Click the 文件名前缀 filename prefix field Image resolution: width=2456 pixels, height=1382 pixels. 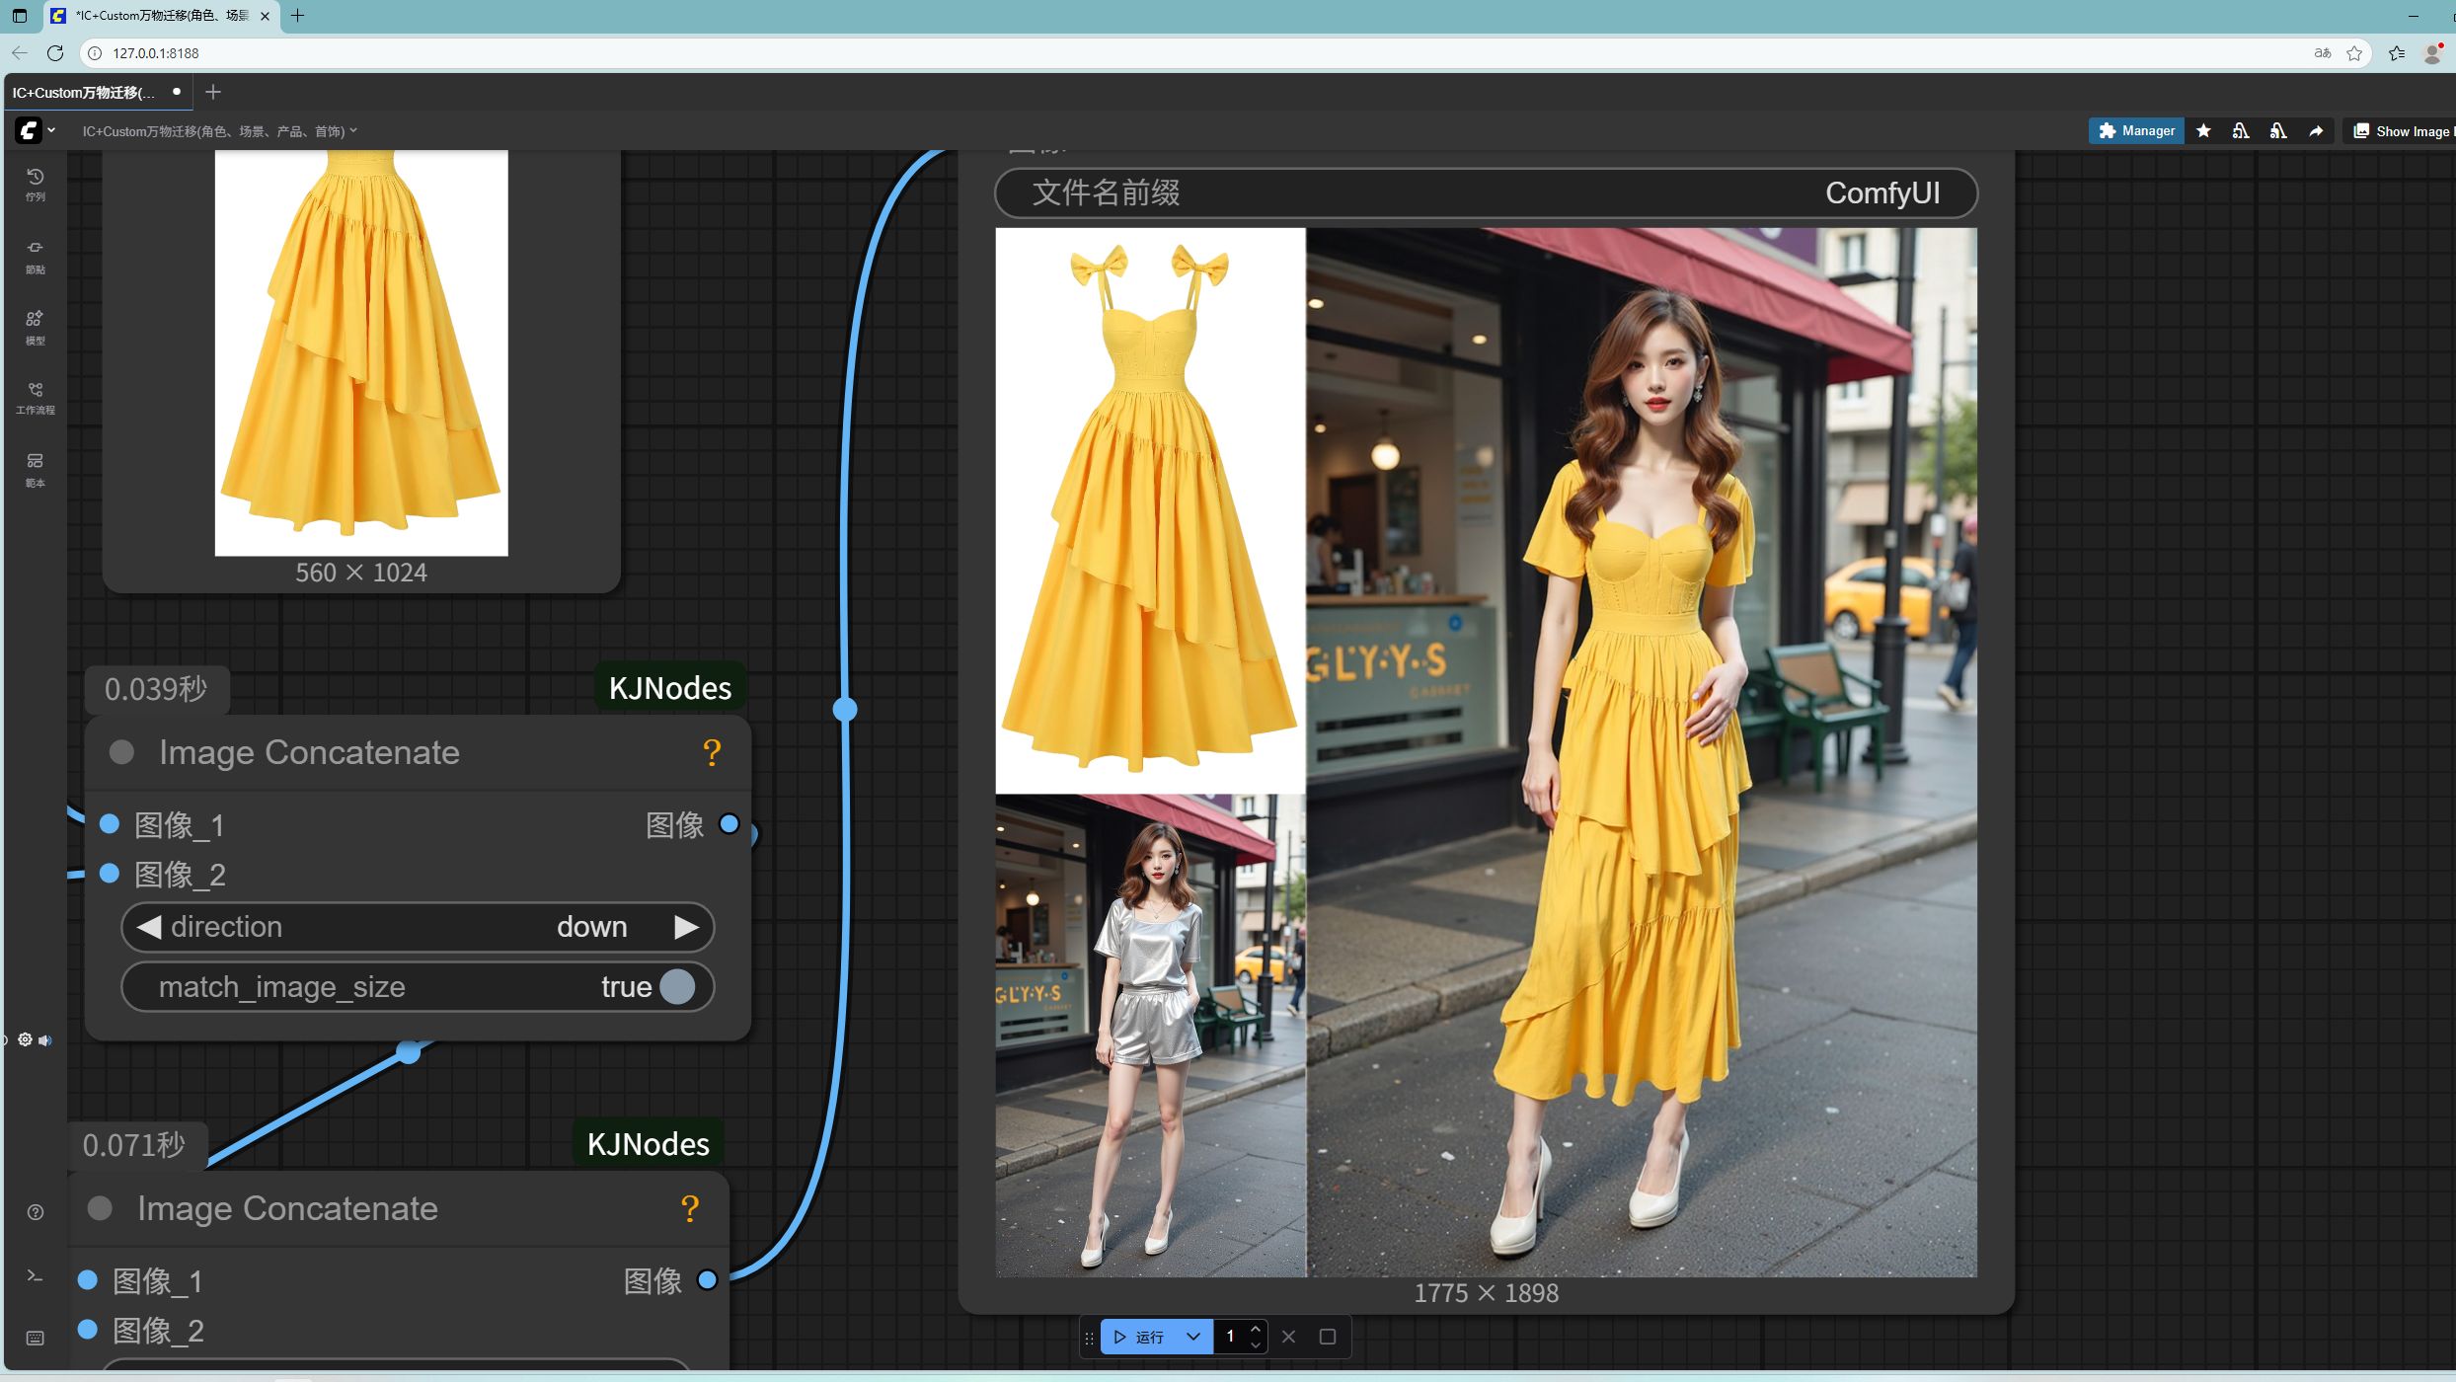point(1486,192)
